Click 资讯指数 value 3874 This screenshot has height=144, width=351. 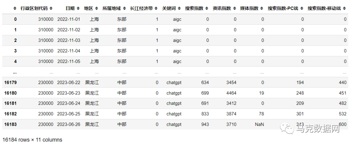point(231,114)
